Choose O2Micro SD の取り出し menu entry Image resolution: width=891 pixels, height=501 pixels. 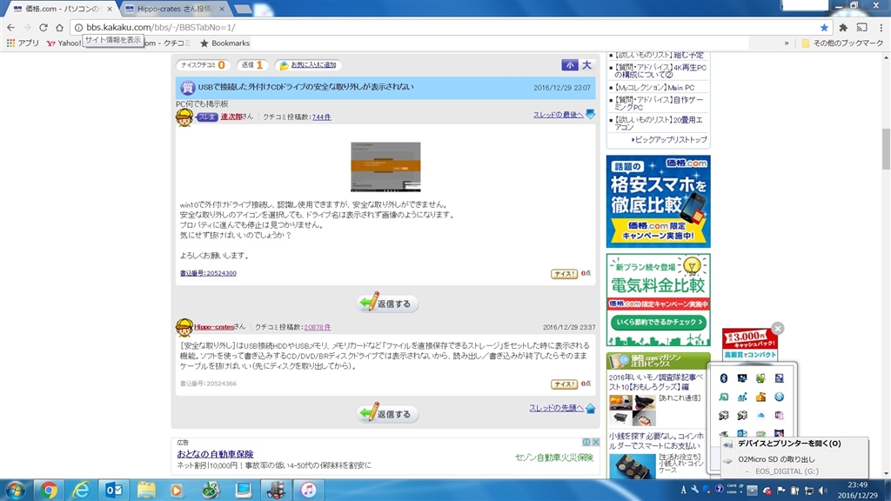point(776,459)
